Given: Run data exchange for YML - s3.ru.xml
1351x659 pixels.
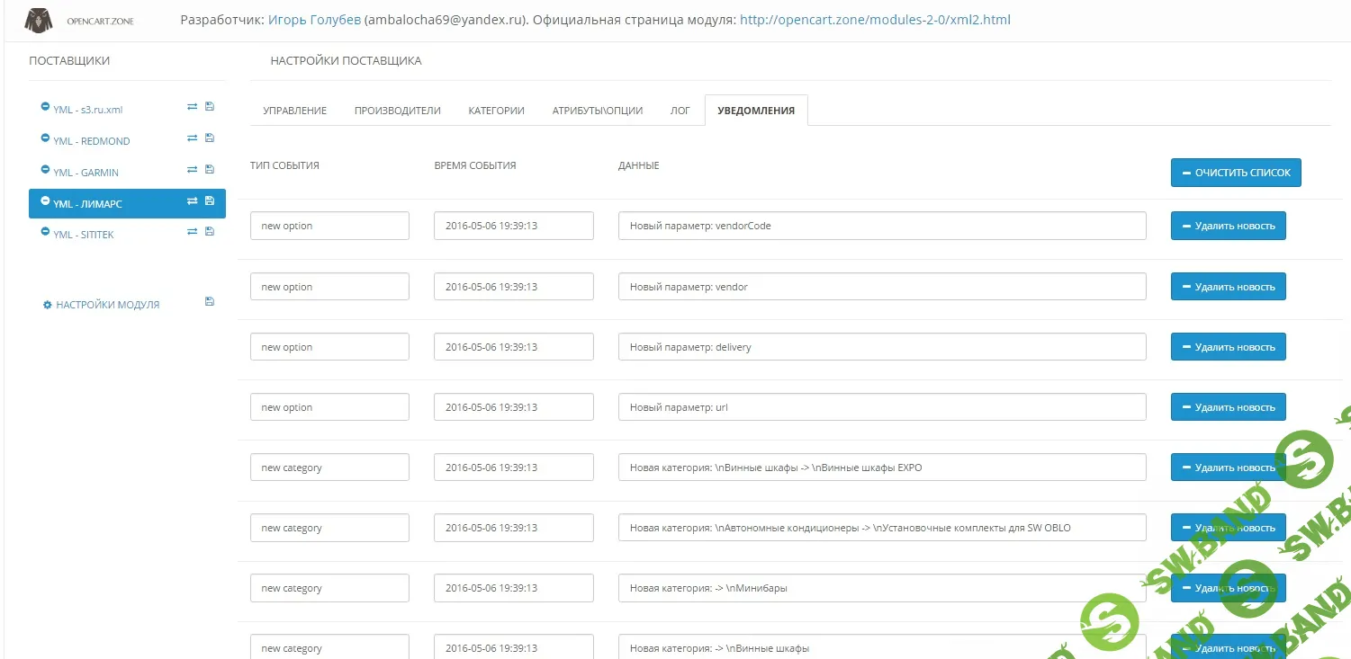Looking at the screenshot, I should pyautogui.click(x=192, y=105).
